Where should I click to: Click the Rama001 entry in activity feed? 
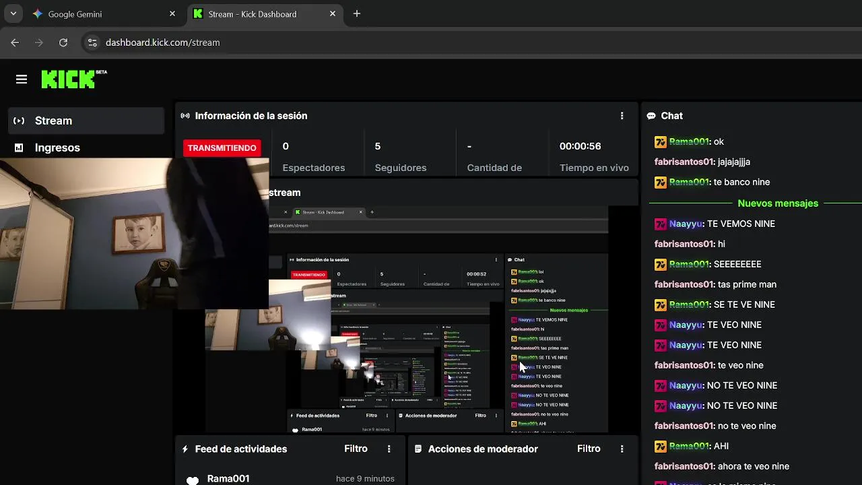tap(228, 478)
